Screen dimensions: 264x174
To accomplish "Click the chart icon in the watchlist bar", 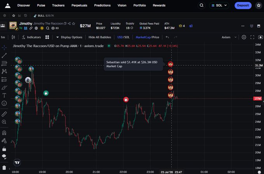I will point(19,16).
